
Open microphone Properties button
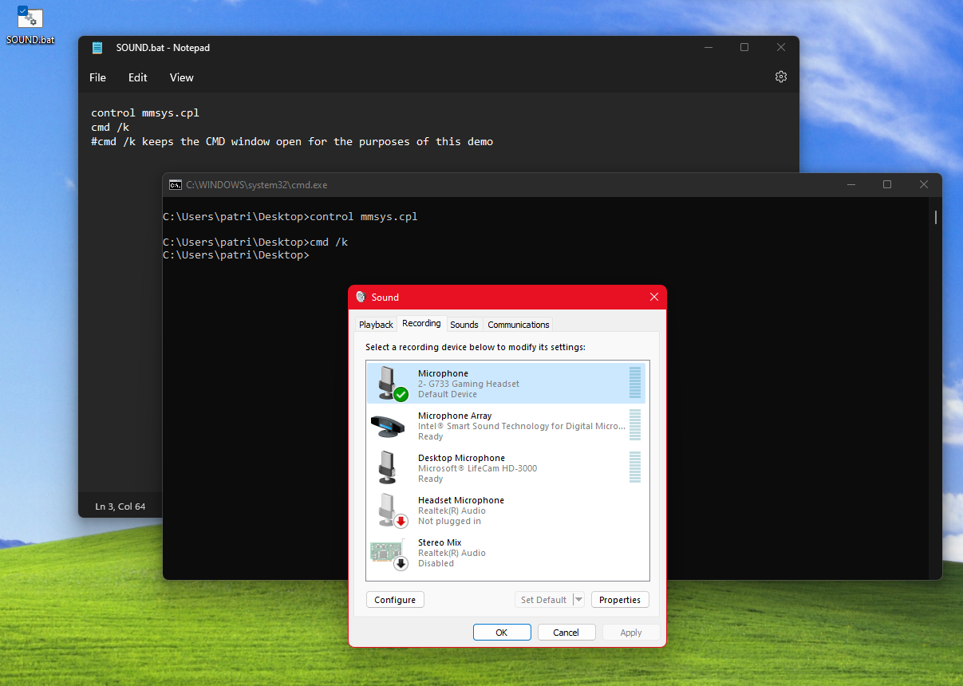point(620,600)
